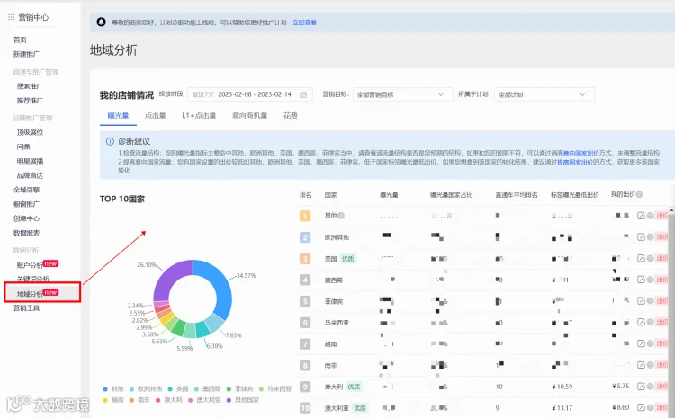Click the help icon next to 我的出价

tap(639, 195)
